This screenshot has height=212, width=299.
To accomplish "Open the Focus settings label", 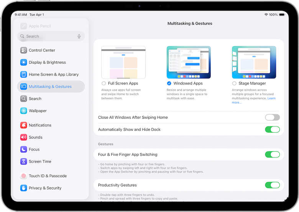I will pos(34,149).
